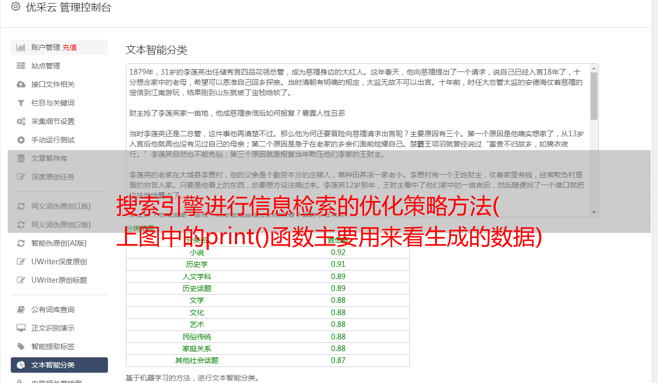
Task: Click the refresh icon for 同义词伪原创[2版]
Action: (x=21, y=225)
